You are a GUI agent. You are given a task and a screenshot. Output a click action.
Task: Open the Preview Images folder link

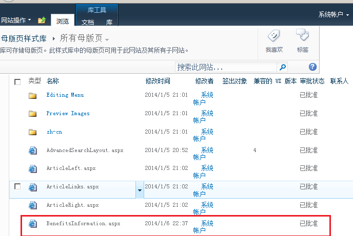pyautogui.click(x=68, y=114)
